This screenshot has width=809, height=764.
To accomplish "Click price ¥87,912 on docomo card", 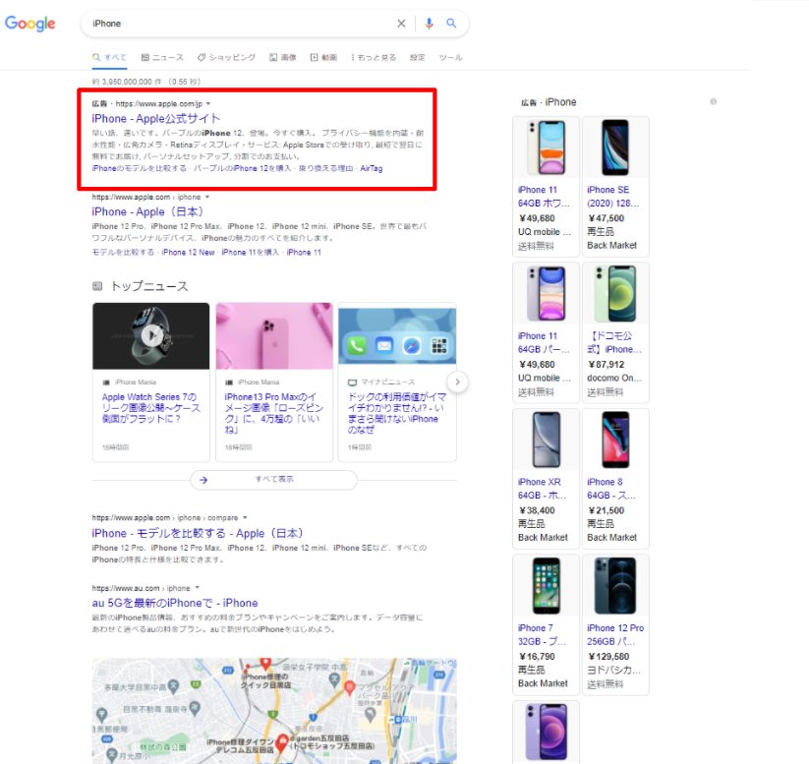I will point(607,365).
